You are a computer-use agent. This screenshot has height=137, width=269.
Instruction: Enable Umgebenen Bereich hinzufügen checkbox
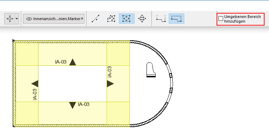(x=221, y=19)
